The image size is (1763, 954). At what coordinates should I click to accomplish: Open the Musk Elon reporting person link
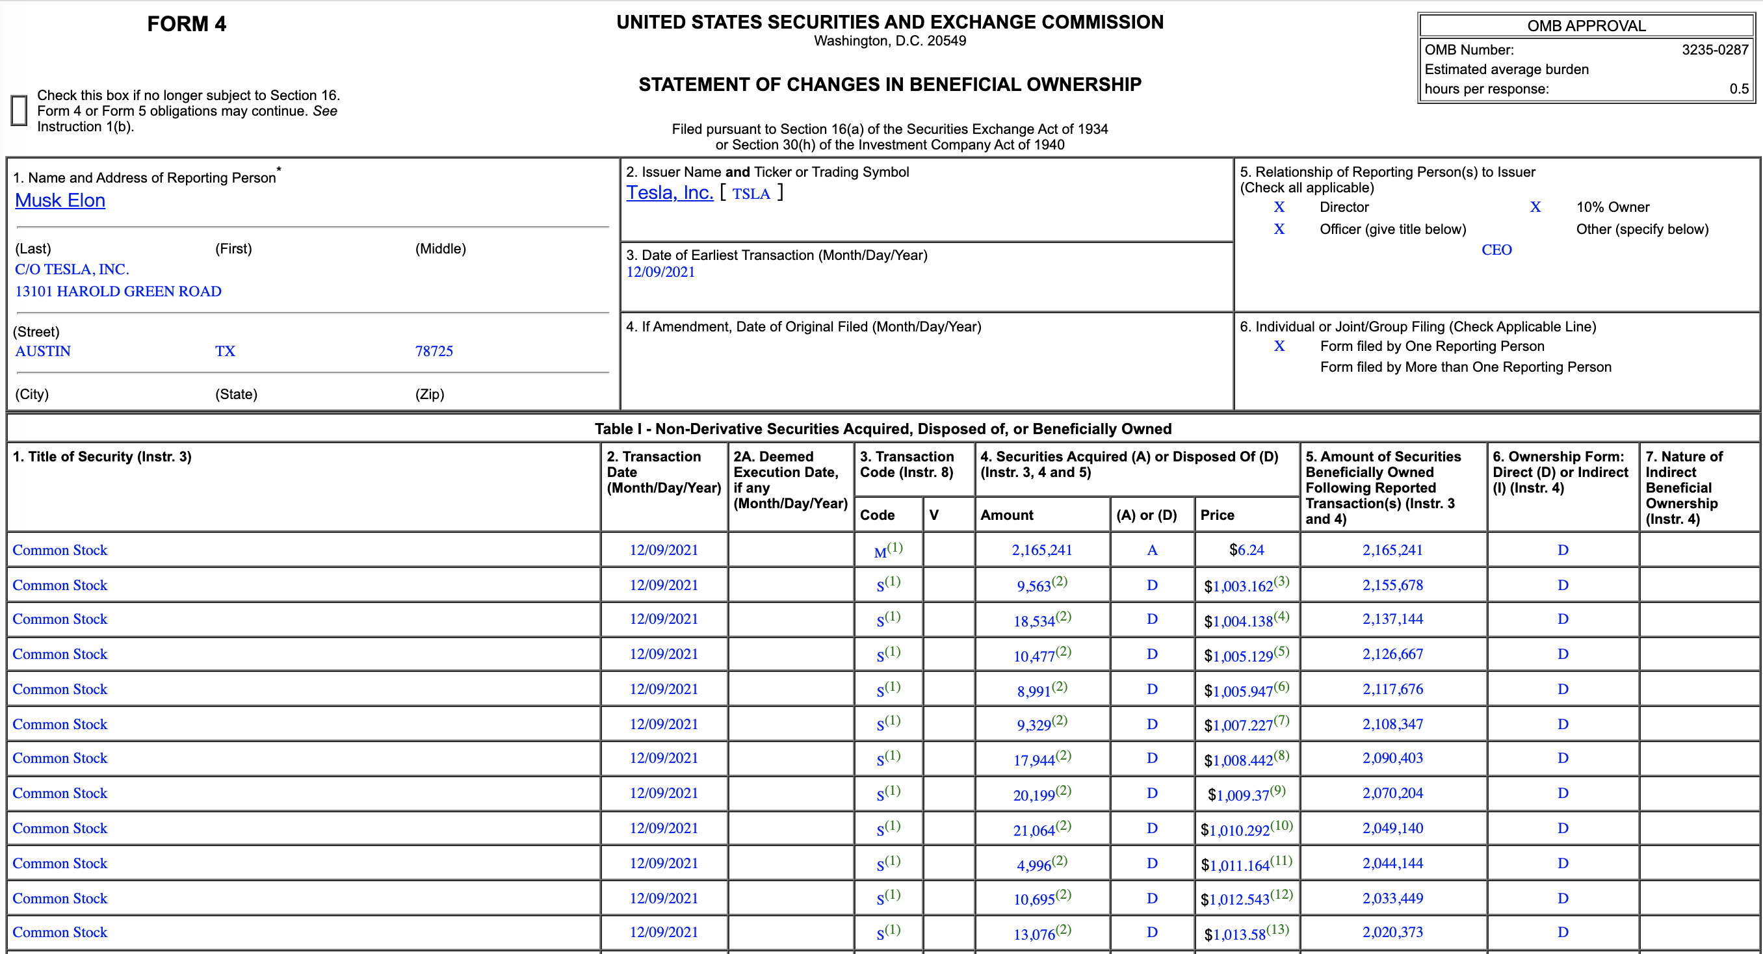(x=60, y=201)
